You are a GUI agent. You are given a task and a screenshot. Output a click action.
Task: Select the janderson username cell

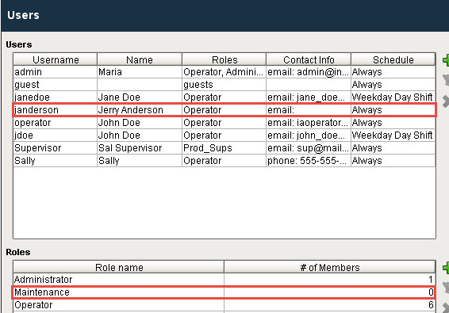[x=56, y=110]
